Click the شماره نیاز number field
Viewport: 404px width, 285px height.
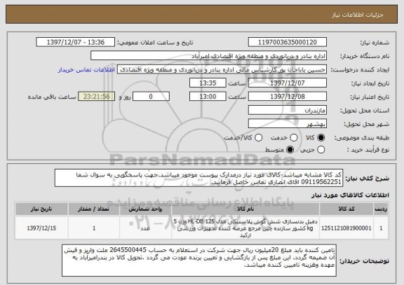click(x=288, y=42)
